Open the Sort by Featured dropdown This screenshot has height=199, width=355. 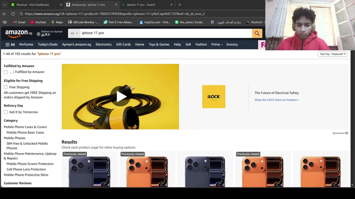pos(333,54)
